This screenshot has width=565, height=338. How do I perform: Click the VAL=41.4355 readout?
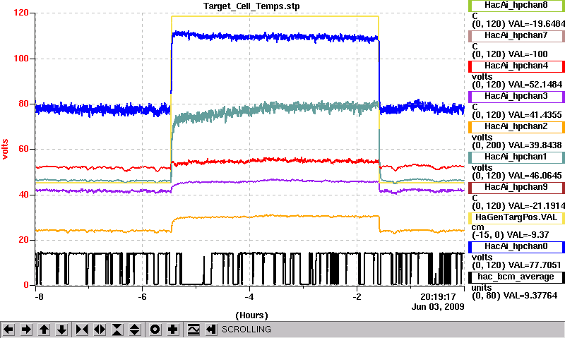[x=535, y=115]
